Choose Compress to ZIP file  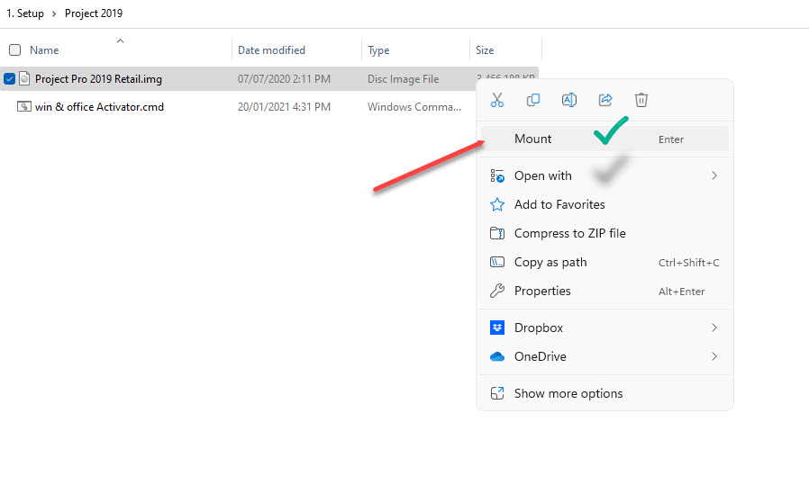(x=604, y=233)
